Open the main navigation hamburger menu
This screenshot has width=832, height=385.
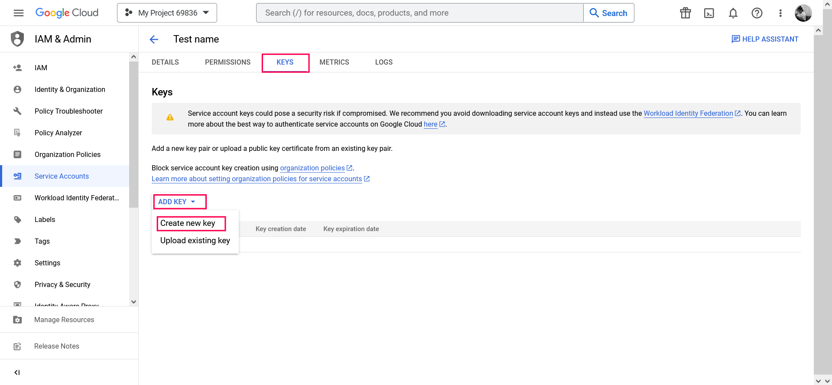[19, 13]
